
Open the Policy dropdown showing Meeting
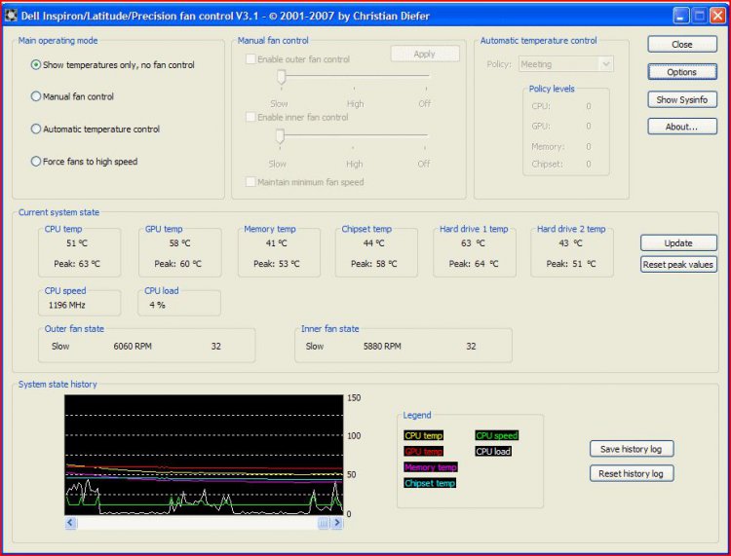pos(566,64)
